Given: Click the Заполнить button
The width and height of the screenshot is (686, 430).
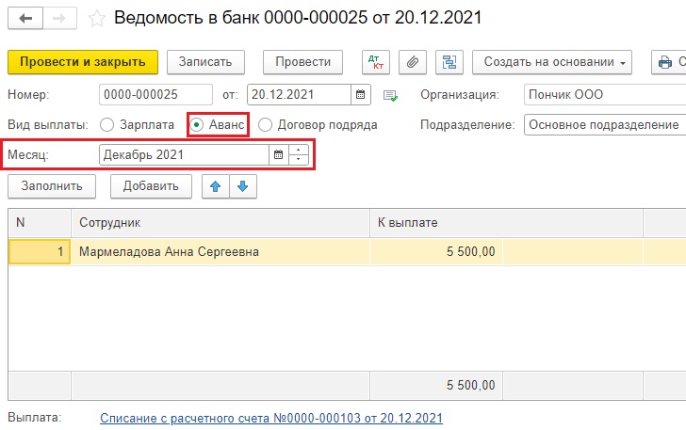Looking at the screenshot, I should point(52,186).
